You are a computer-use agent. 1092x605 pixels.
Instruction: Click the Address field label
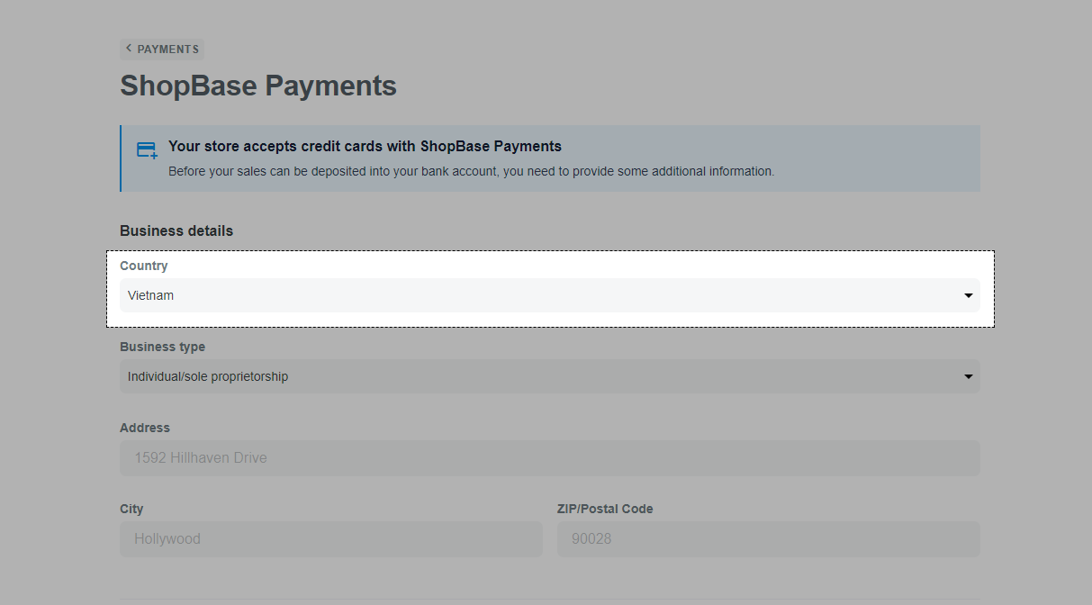[145, 428]
